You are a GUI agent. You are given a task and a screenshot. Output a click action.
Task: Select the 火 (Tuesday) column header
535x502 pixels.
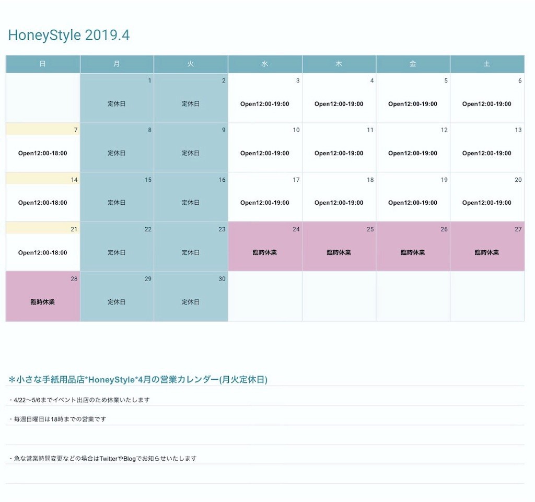(191, 64)
